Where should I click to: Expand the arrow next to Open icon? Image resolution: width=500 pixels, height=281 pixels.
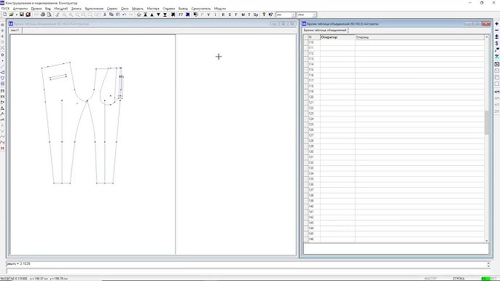[x=16, y=15]
